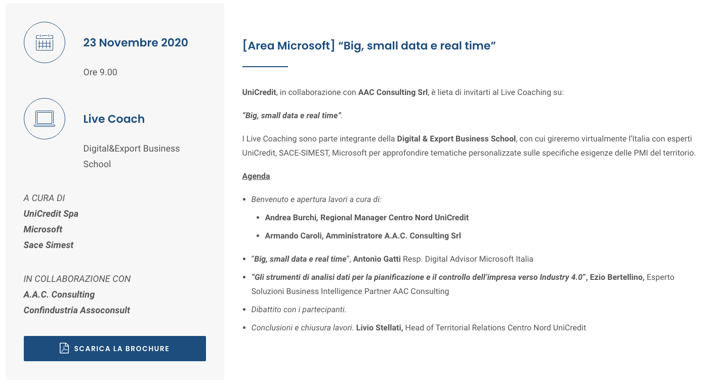This screenshot has width=704, height=389.
Task: Click the Confindustria Assoconsult collaborator name
Action: tap(77, 310)
